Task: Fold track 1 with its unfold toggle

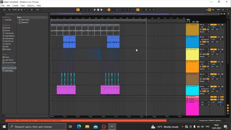Action: [187, 25]
